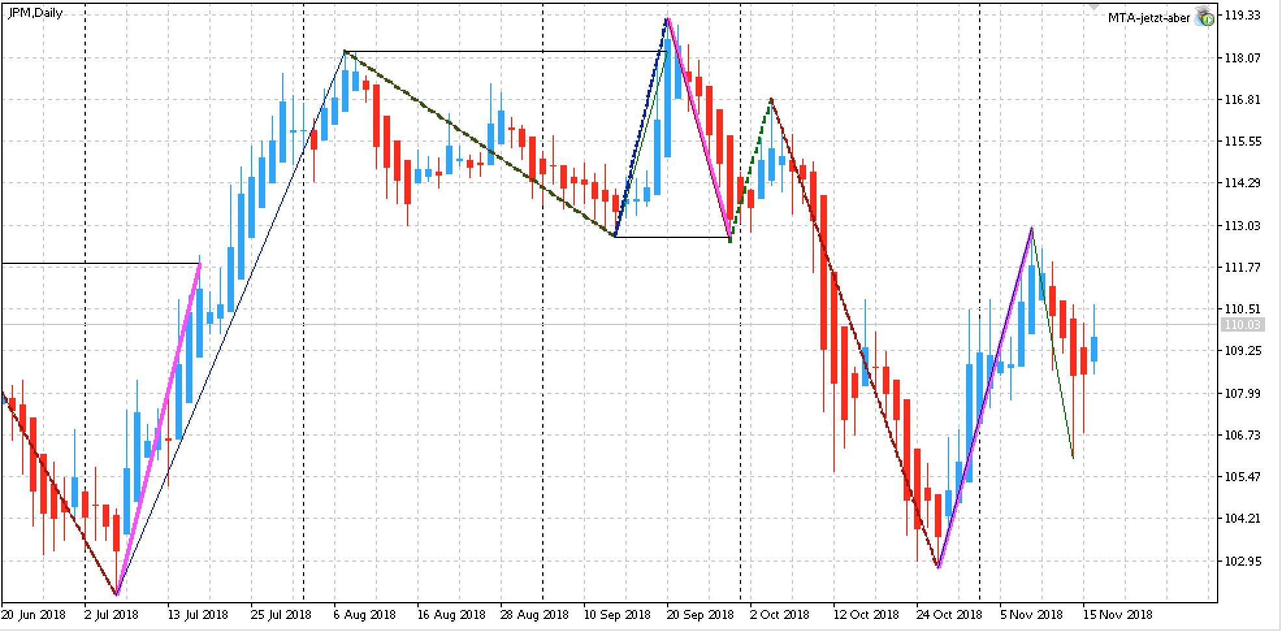The width and height of the screenshot is (1282, 632).
Task: Click the 6 Aug 2018 date label
Action: coord(365,614)
